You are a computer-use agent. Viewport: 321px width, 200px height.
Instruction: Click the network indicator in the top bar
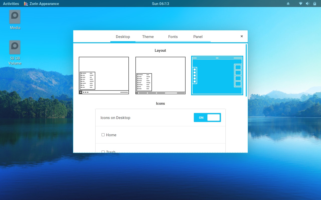tap(300, 3)
